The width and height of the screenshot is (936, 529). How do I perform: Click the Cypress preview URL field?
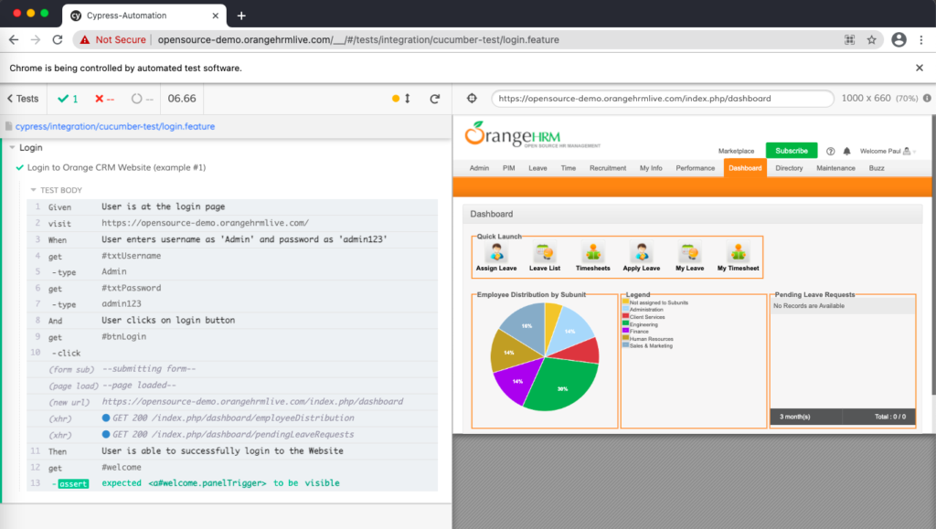click(662, 99)
